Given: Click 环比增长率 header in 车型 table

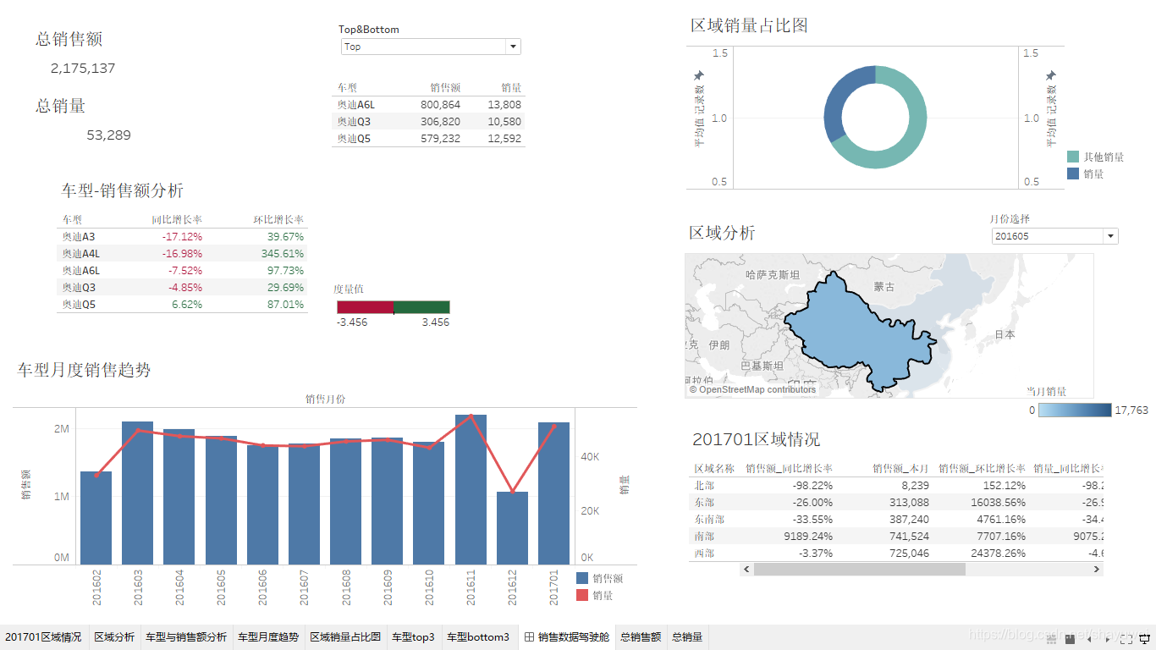Looking at the screenshot, I should click(278, 220).
